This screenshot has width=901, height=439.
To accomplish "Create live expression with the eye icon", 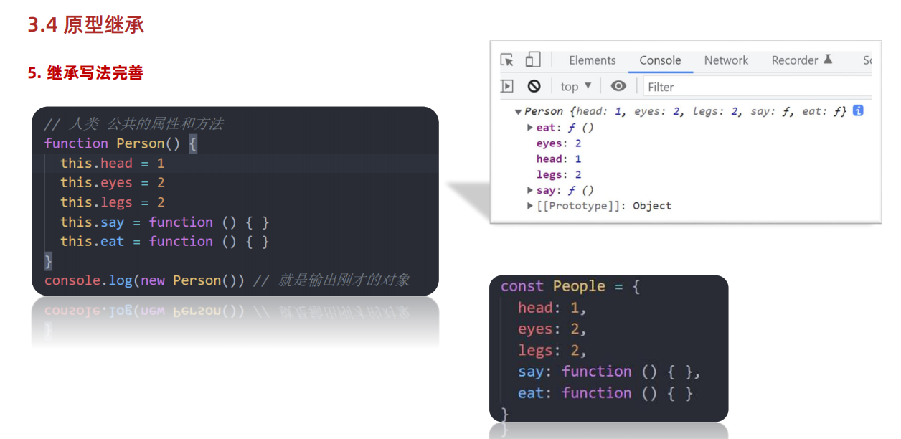I will click(x=618, y=86).
